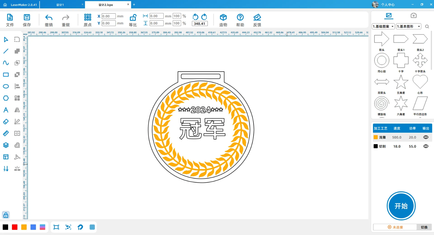Pick the red color swatch
This screenshot has height=235, width=434.
(15, 227)
